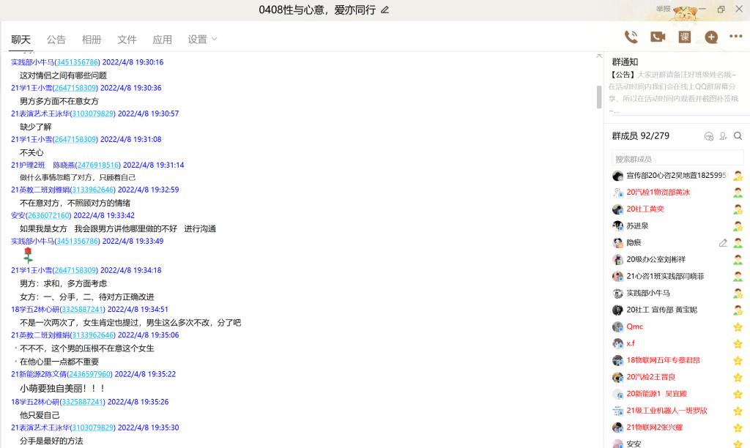Go to the 文件 tab
The width and height of the screenshot is (750, 448).
pos(127,40)
